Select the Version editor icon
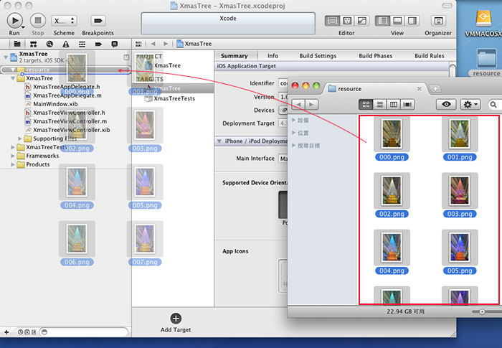The width and height of the screenshot is (502, 348). coord(361,21)
